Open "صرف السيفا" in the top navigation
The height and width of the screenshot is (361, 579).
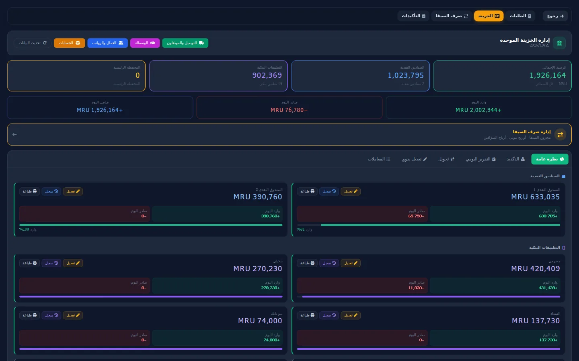click(x=452, y=16)
